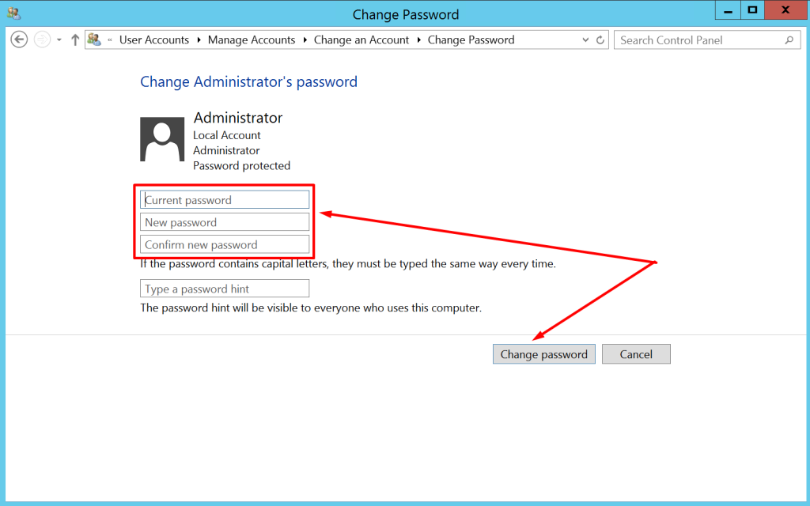Minimize the Change Password window
The image size is (810, 506).
728,10
